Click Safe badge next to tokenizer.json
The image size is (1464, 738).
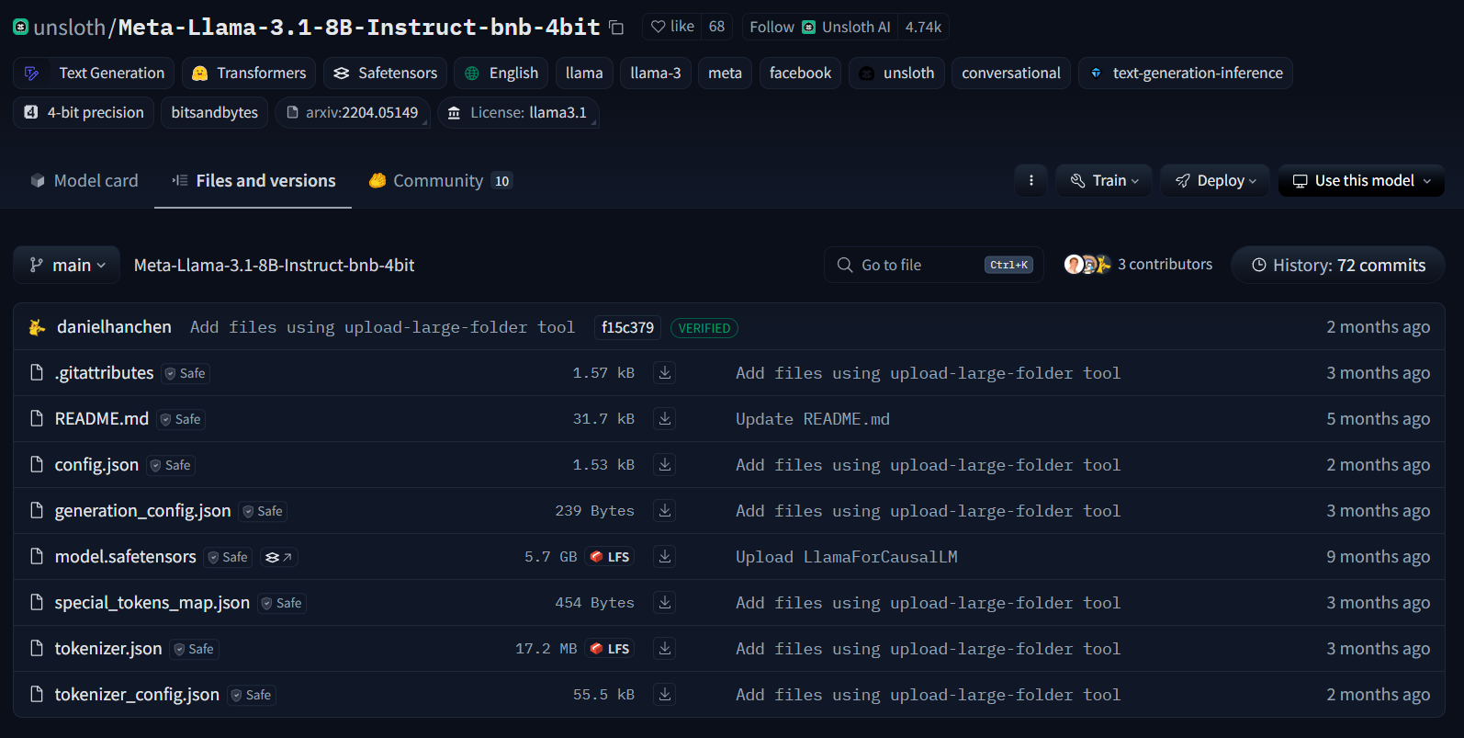[x=194, y=649]
